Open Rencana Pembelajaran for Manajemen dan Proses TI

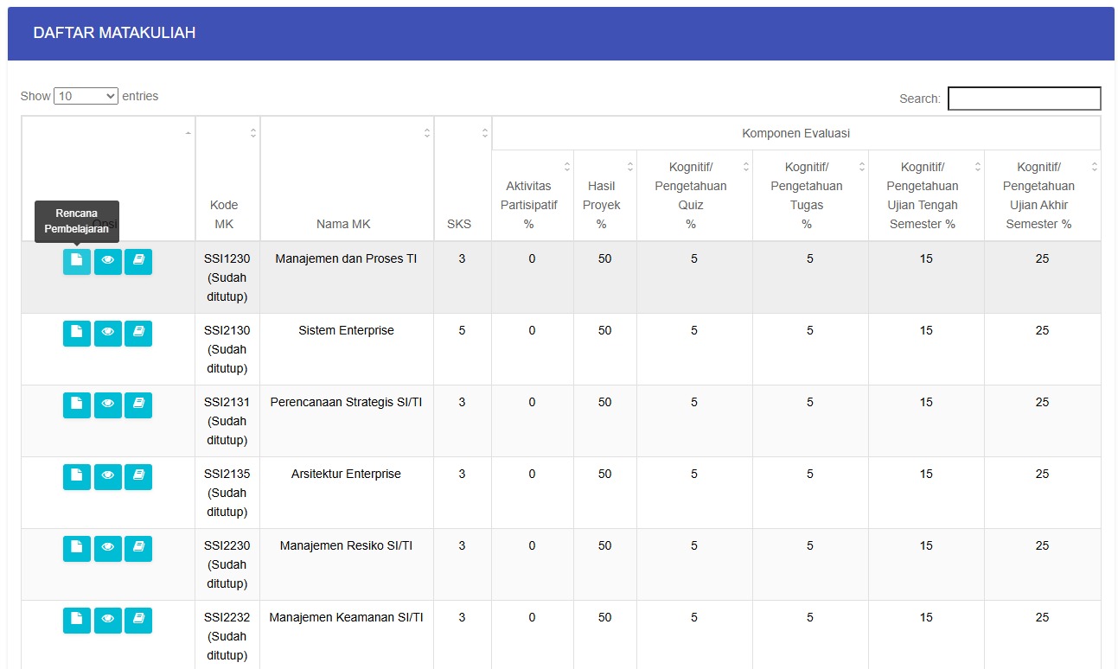coord(77,262)
